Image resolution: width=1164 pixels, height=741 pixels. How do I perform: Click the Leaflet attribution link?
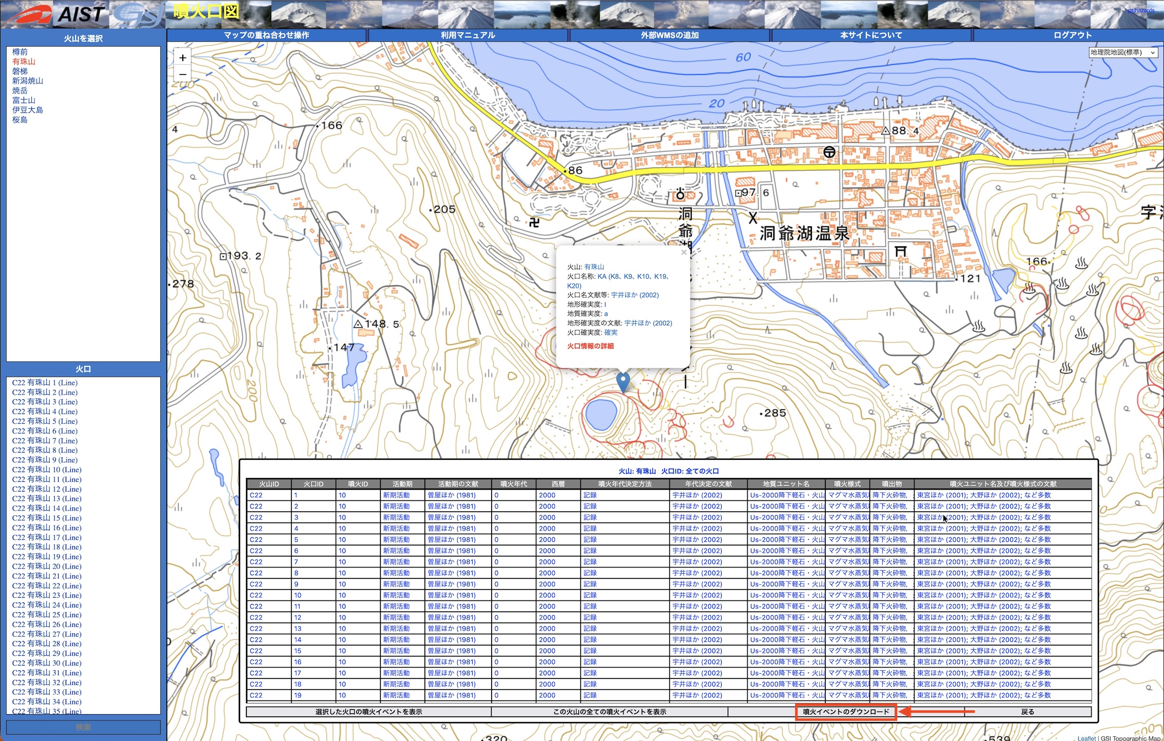click(1086, 738)
